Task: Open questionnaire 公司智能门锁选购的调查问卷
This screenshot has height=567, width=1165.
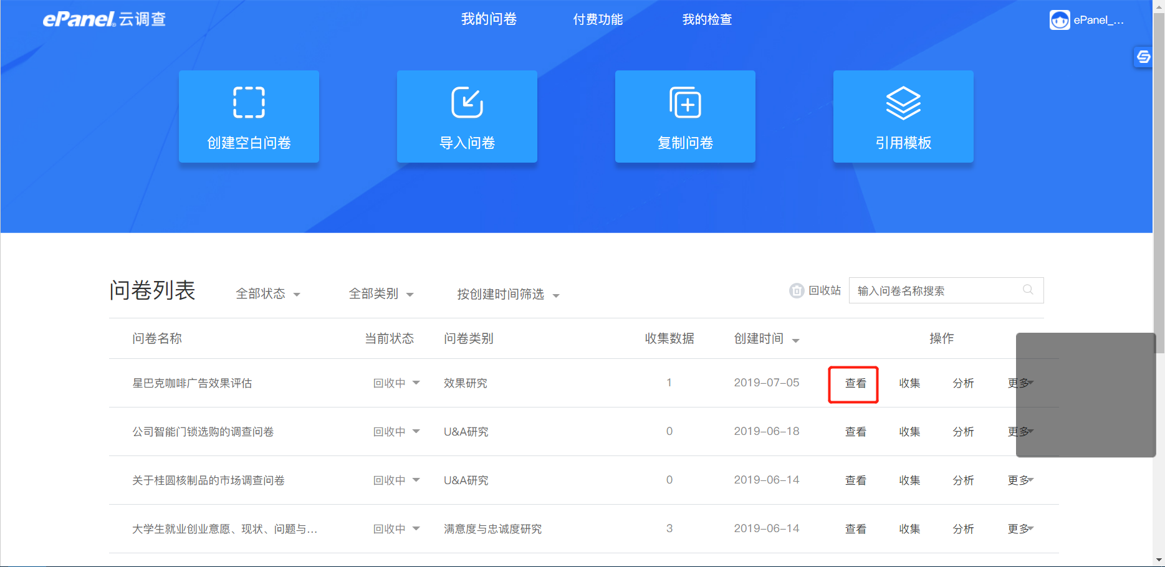Action: tap(203, 432)
